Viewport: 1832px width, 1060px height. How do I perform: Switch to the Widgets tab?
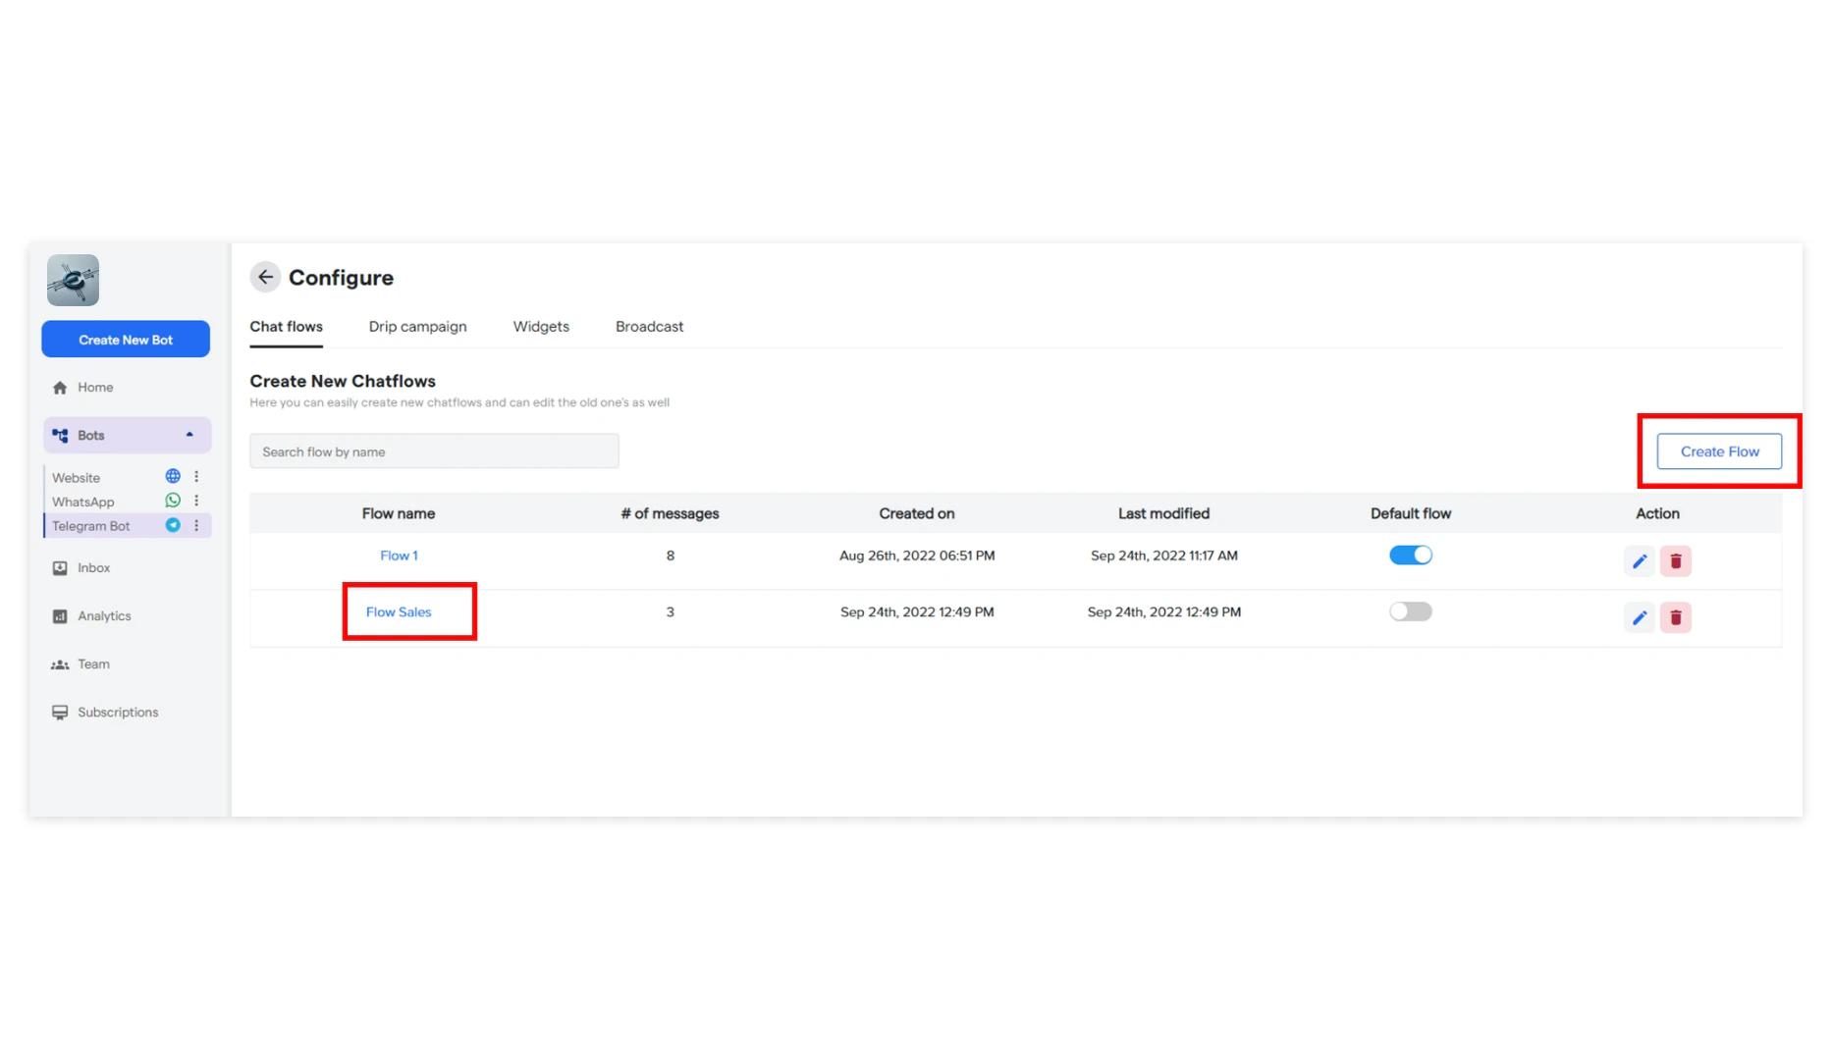541,327
